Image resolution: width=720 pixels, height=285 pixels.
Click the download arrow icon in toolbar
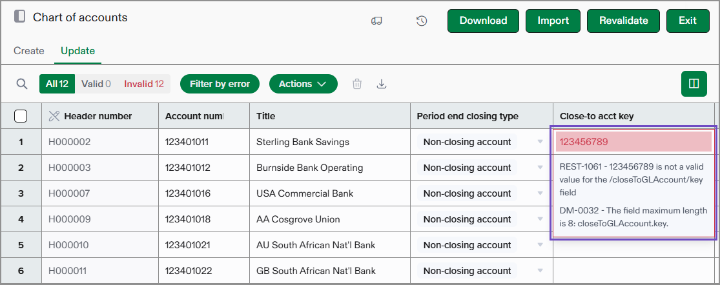(x=382, y=84)
